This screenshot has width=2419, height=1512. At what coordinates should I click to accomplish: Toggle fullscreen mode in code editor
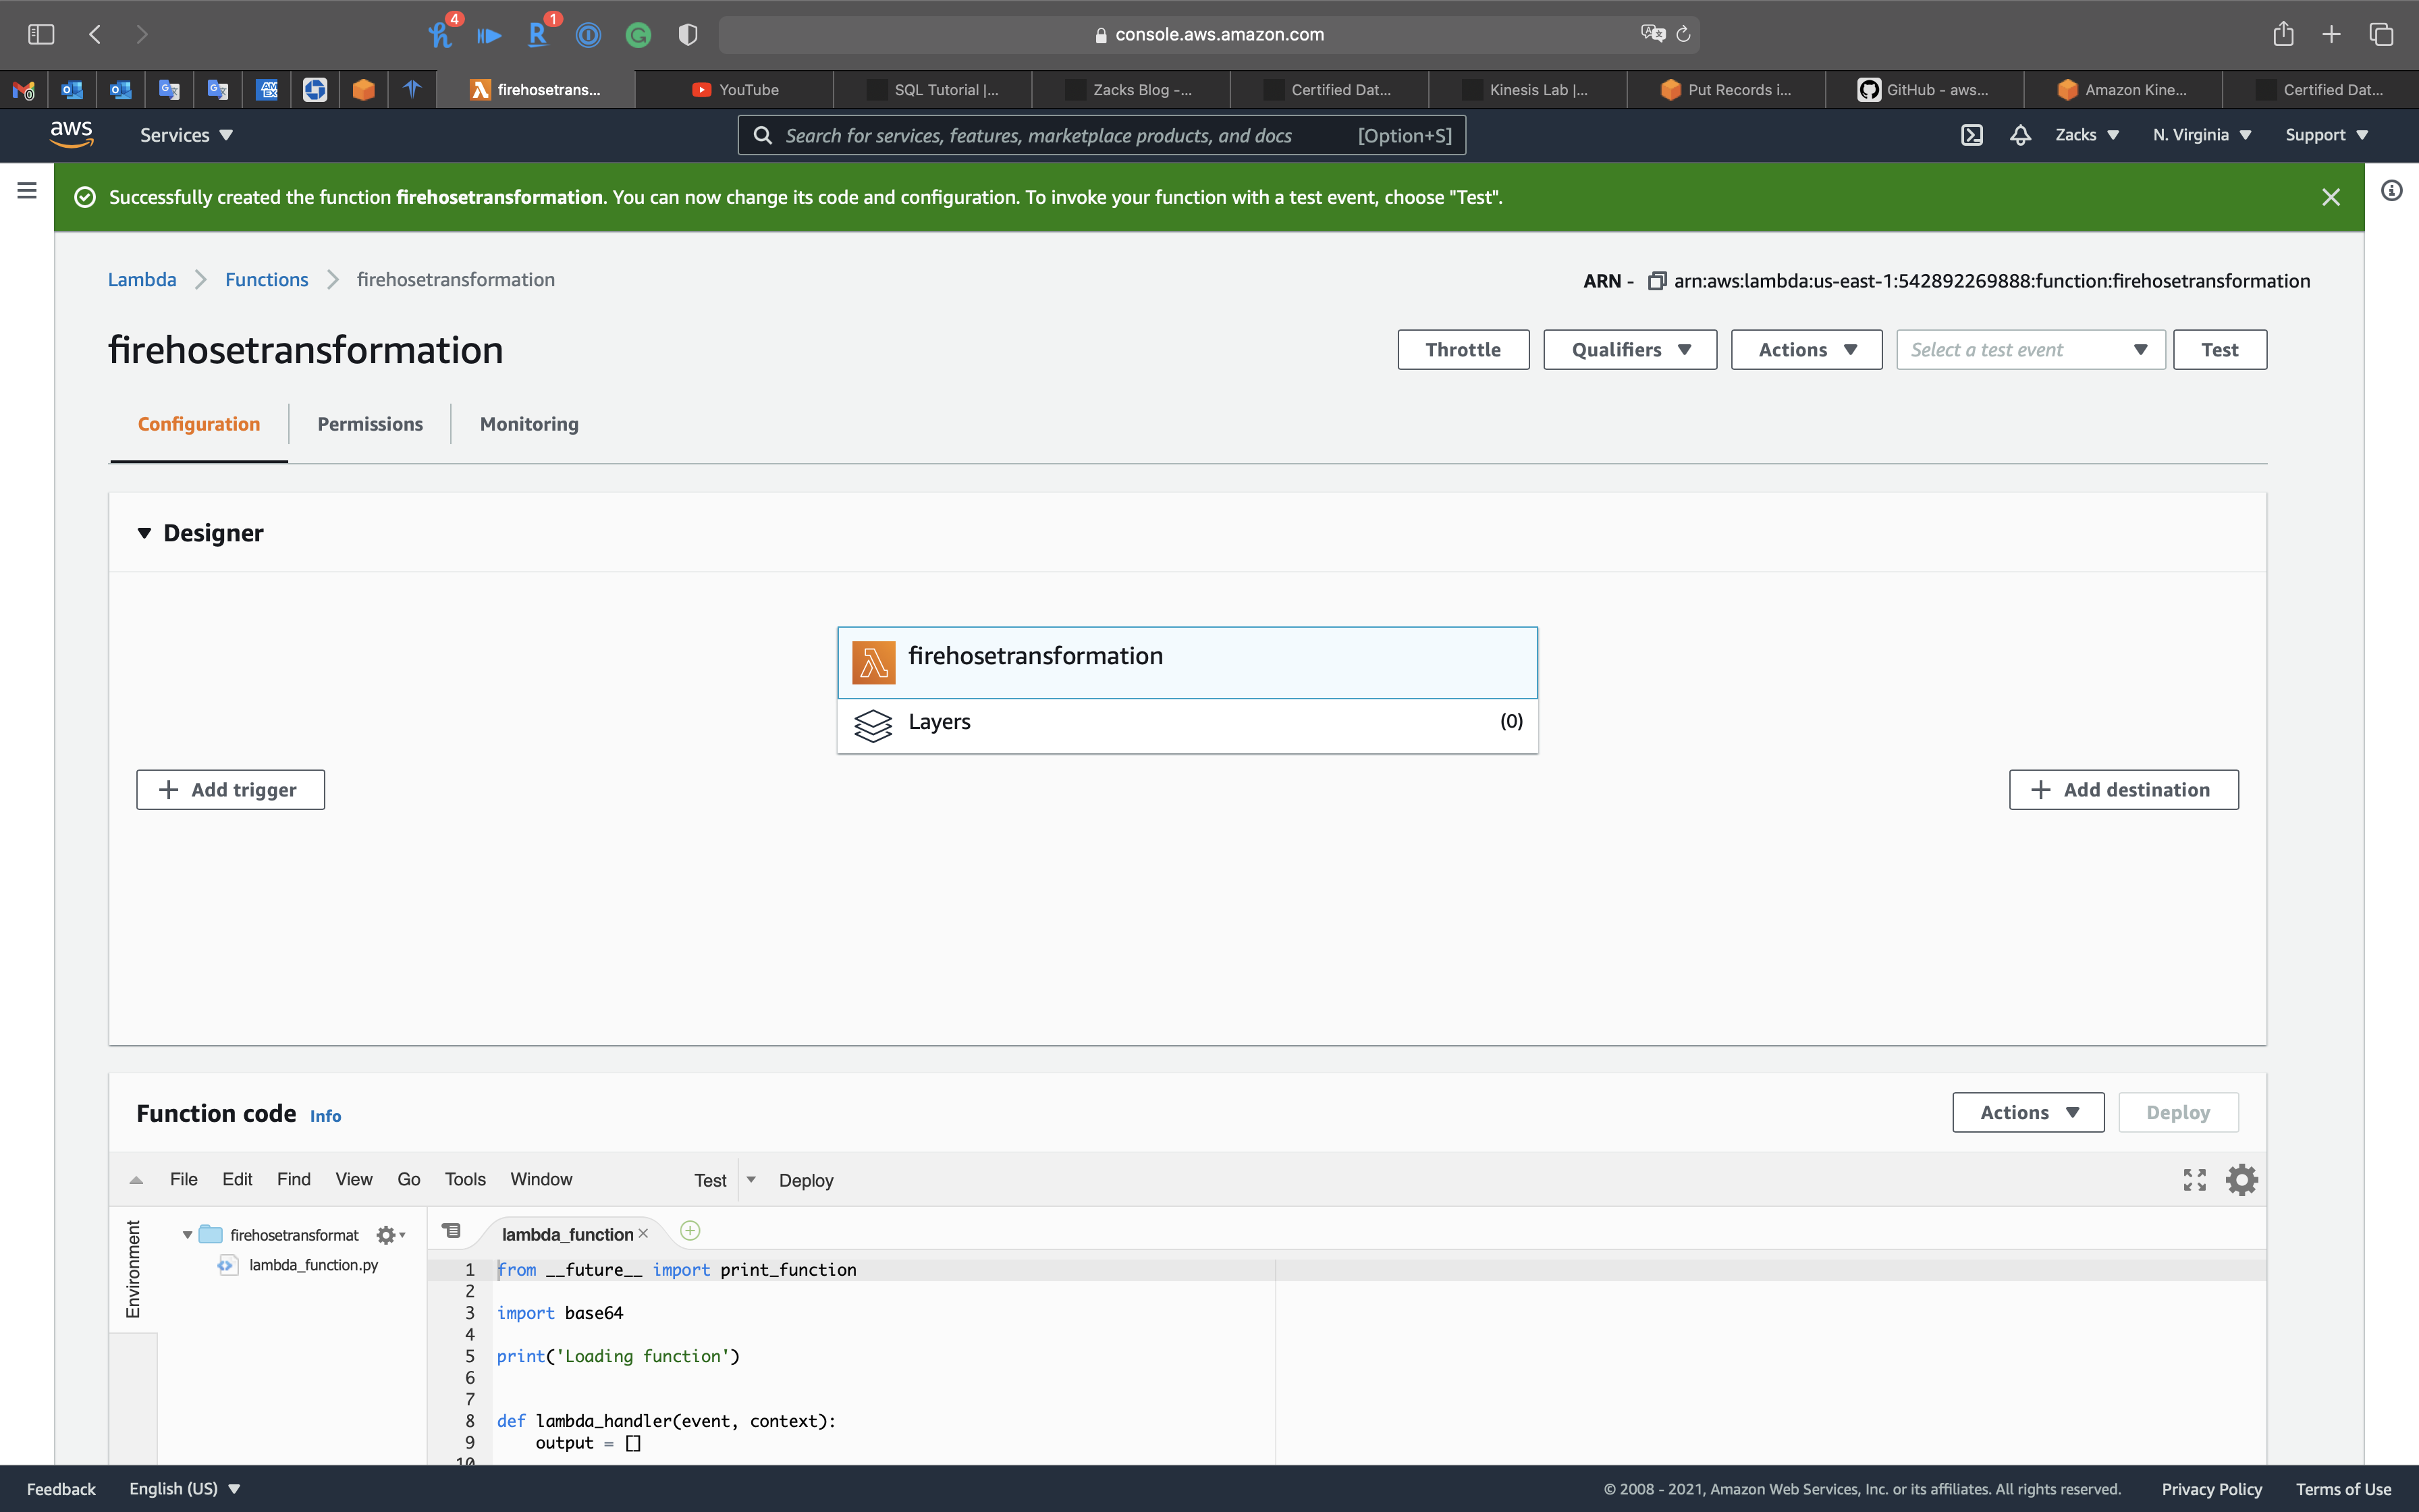[x=2194, y=1180]
